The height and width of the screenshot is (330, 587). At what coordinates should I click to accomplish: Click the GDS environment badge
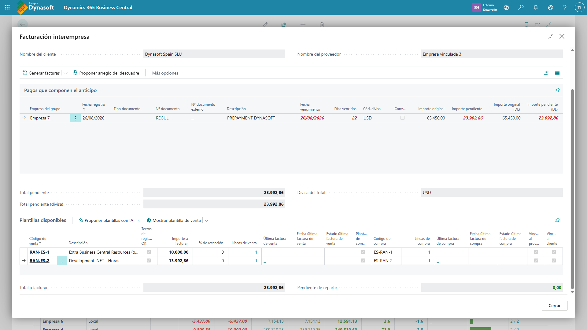coord(476,7)
